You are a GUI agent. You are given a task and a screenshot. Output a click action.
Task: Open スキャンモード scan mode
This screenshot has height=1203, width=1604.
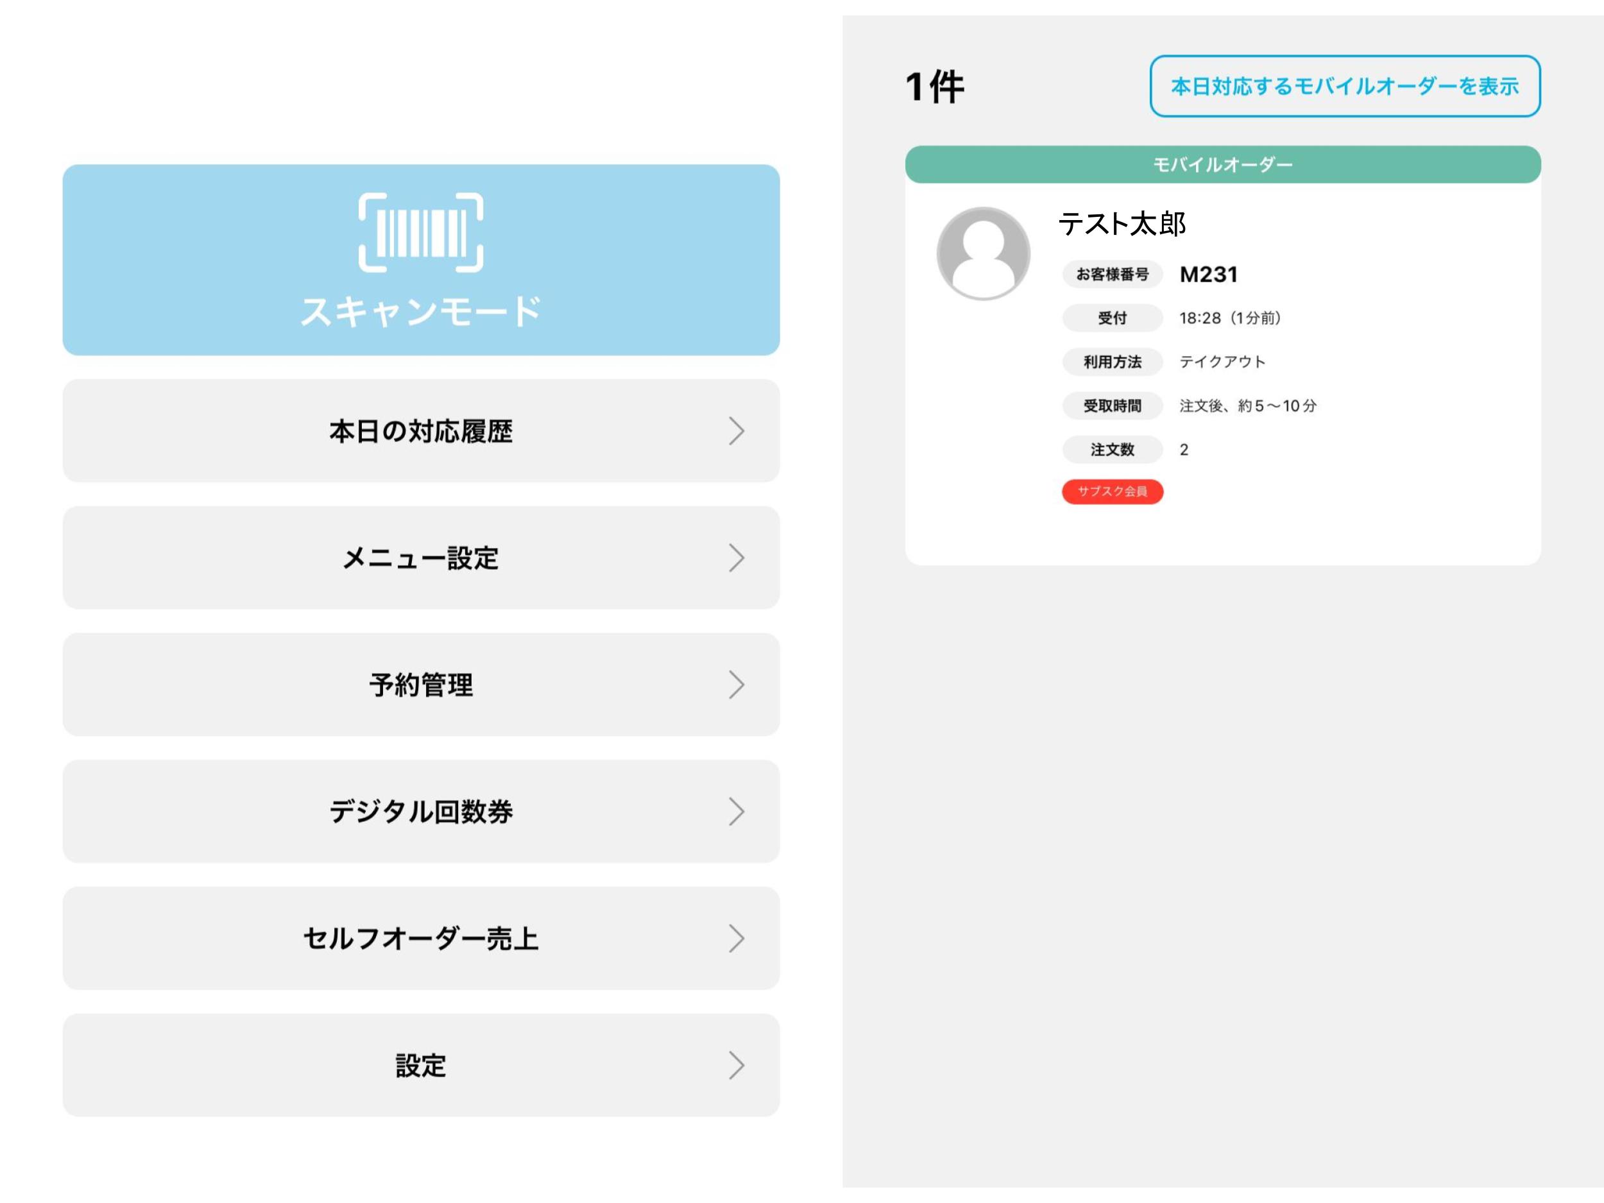(x=421, y=311)
